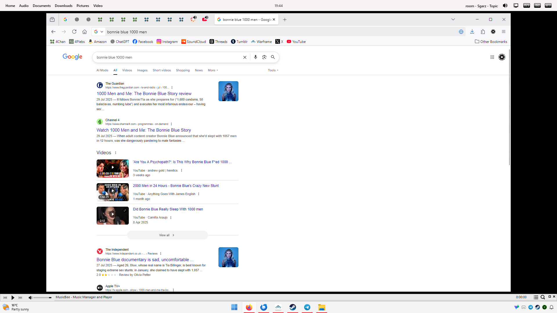Screen dimensions: 557x313
Task: Open the ChatGPT bookmark
Action: pyautogui.click(x=120, y=42)
